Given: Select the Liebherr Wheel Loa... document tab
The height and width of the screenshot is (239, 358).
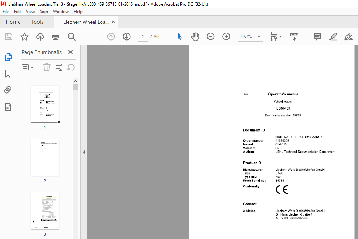Looking at the screenshot, I should coord(86,22).
